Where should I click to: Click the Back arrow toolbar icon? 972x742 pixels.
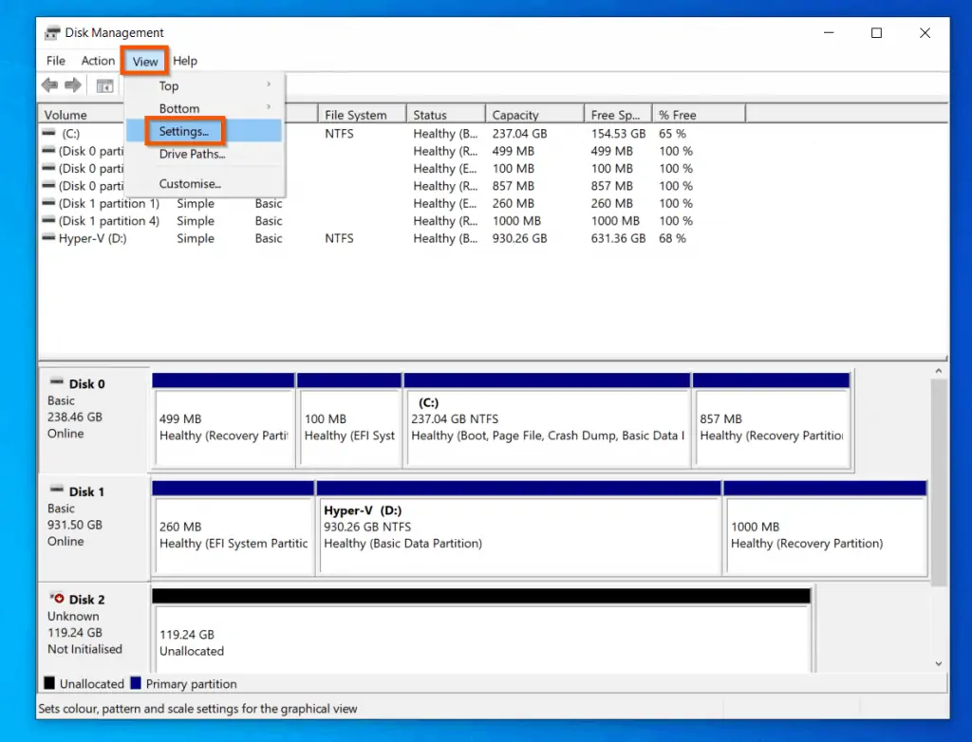click(49, 85)
